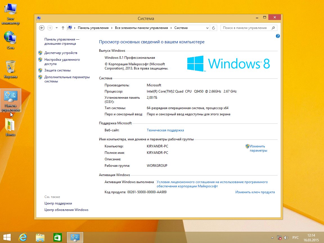324x243 pixels.
Task: Select the Сеть desktop icon
Action: [x=10, y=39]
